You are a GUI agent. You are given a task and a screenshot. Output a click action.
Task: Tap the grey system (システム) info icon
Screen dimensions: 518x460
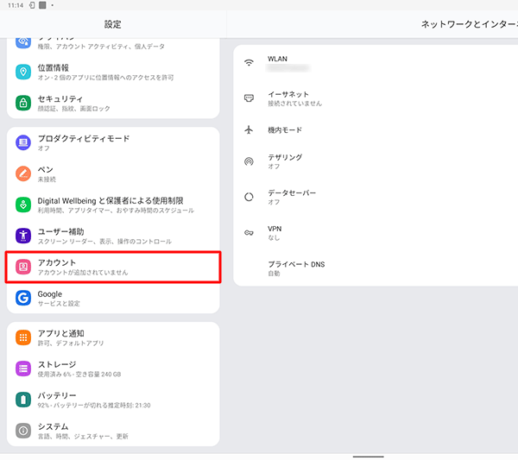(23, 431)
